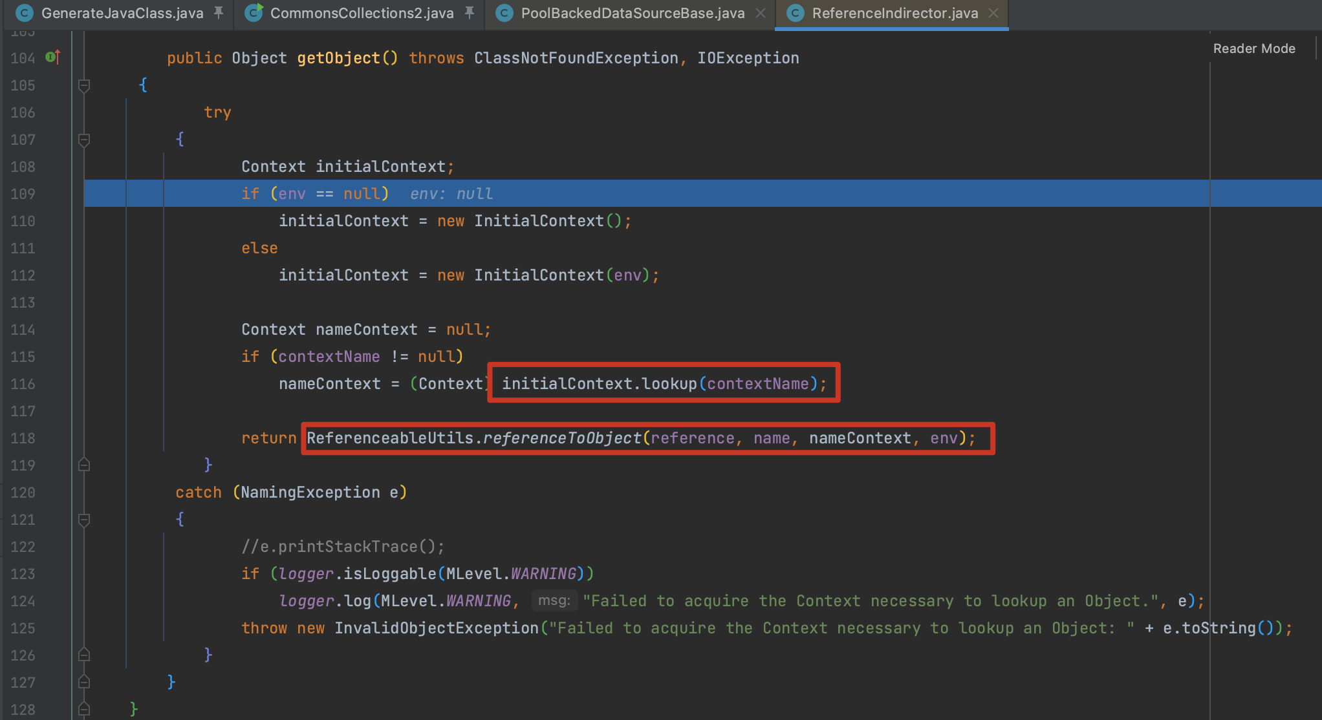Click 'Context nameContext = null' declaration

tap(366, 330)
